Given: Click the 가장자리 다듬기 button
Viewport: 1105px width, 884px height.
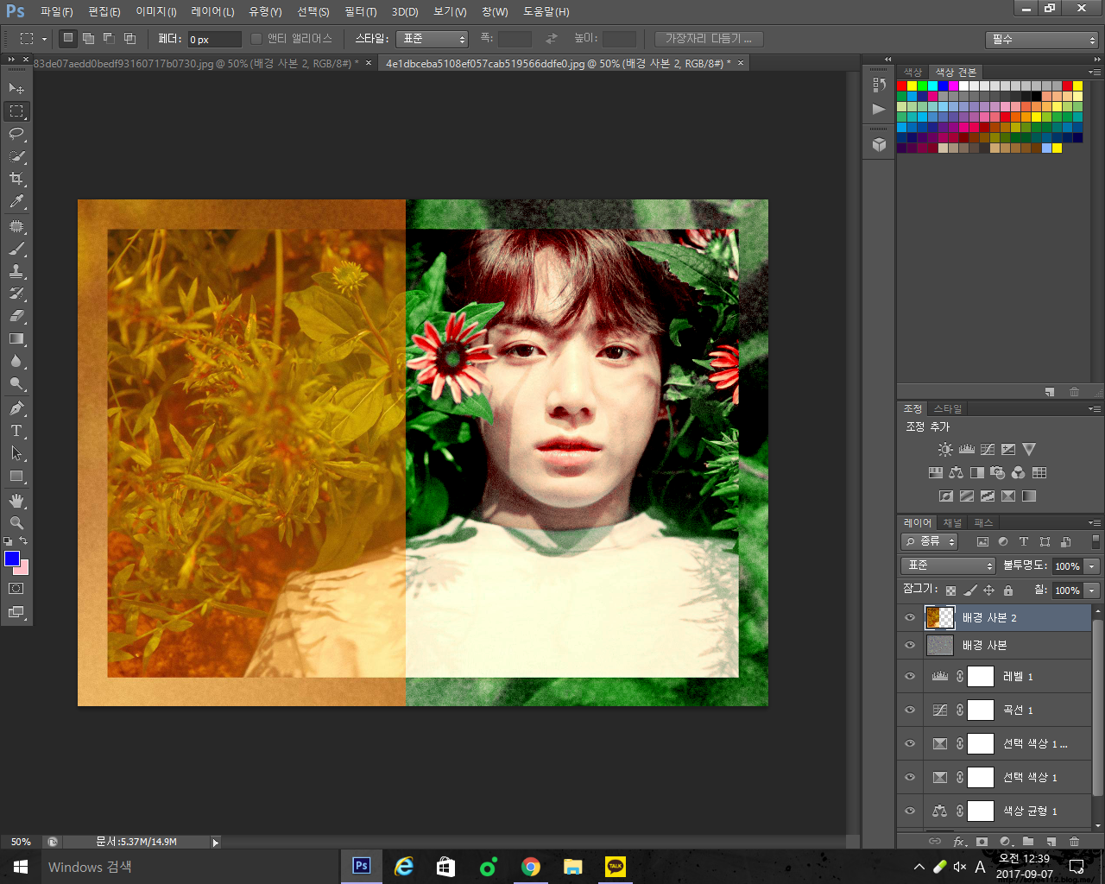Looking at the screenshot, I should coord(708,39).
